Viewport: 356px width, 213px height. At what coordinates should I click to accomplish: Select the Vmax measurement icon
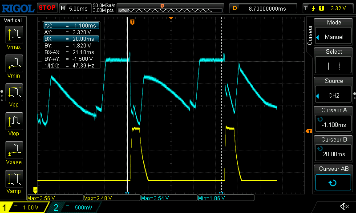(14, 35)
